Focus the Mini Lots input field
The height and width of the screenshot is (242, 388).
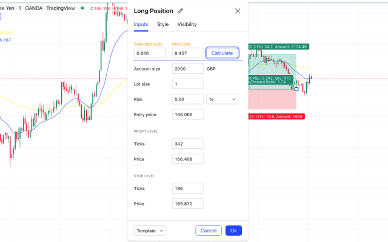[188, 53]
